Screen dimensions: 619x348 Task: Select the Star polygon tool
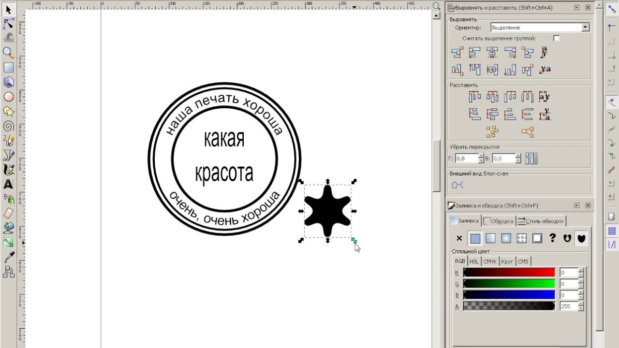[x=8, y=111]
